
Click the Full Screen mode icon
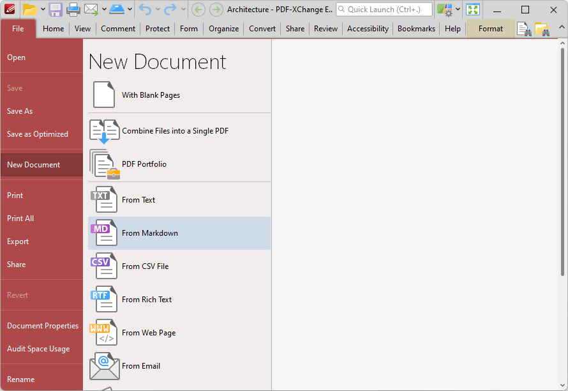tap(473, 10)
